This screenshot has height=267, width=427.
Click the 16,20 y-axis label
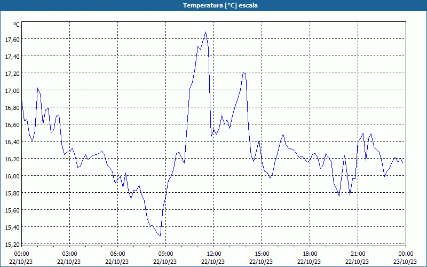click(x=12, y=159)
